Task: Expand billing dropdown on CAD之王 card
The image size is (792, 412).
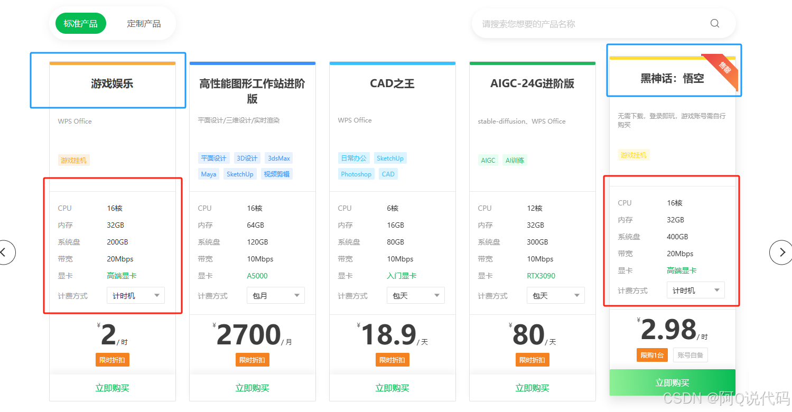Action: coord(416,296)
